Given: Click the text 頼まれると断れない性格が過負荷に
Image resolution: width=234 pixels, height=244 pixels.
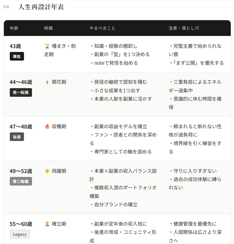Looking at the screenshot, I should point(195,131).
